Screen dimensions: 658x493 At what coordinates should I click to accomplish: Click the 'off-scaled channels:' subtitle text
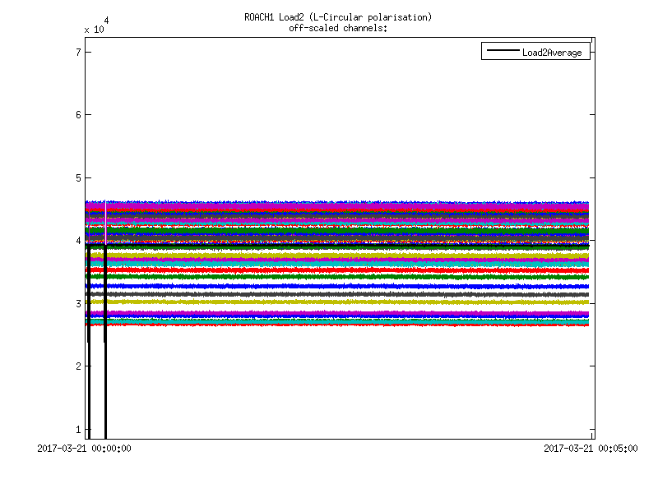coord(337,28)
